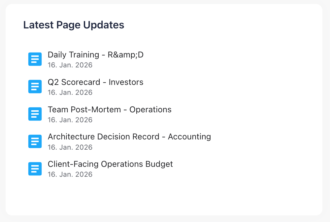Click the date below Q2 Scorecard - Investors
Viewport: 330px width, 222px height.
pos(70,92)
